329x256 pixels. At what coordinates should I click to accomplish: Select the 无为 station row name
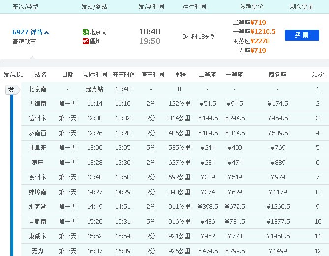coord(37,251)
